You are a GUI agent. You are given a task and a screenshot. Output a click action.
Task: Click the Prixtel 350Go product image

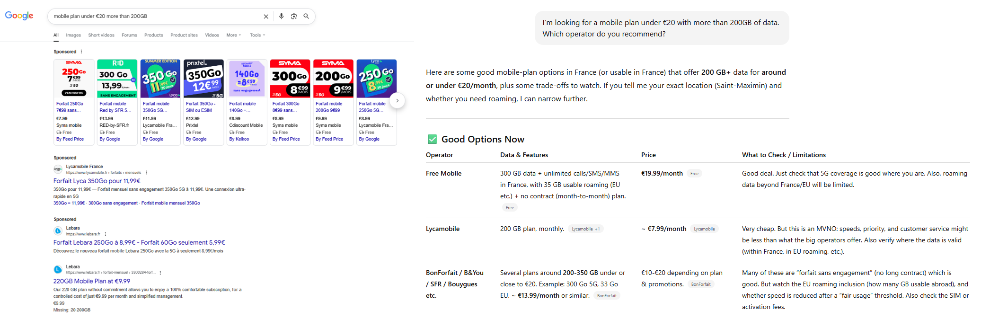(204, 79)
